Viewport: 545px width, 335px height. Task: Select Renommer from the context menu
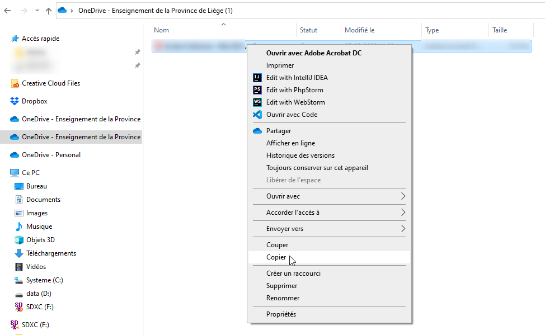(x=283, y=298)
